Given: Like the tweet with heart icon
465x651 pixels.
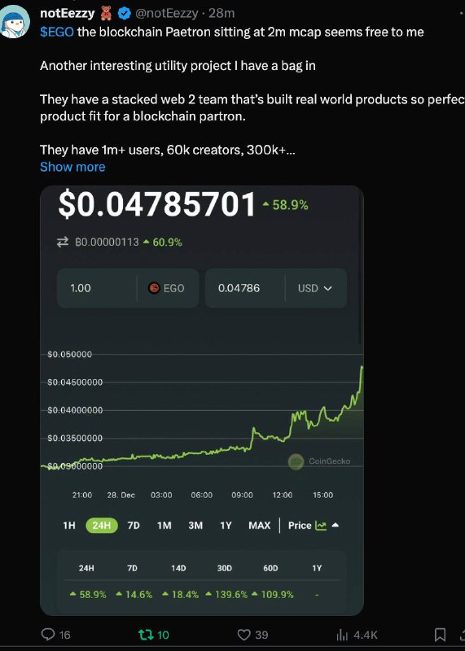Looking at the screenshot, I should coord(243,635).
